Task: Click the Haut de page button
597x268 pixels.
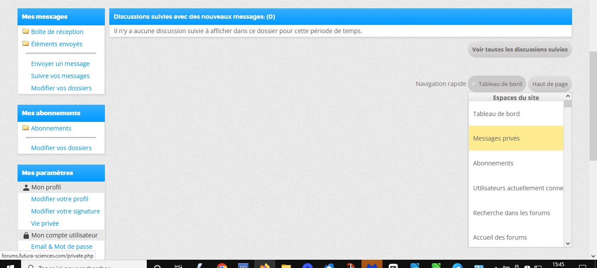Action: pyautogui.click(x=550, y=84)
